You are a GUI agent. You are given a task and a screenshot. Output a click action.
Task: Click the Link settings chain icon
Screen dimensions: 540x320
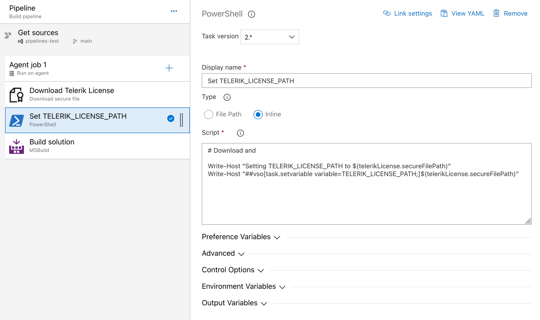pyautogui.click(x=386, y=13)
